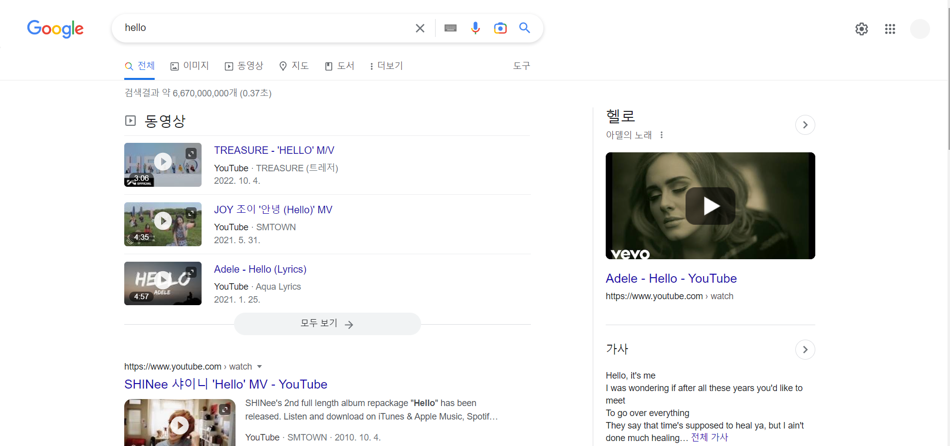Open JOY 조이 '안녕 (Hello)' MV link
Viewport: 950px width, 446px height.
point(273,210)
